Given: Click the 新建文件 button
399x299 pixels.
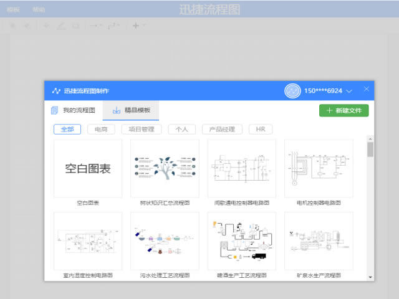Looking at the screenshot, I should click(x=344, y=110).
